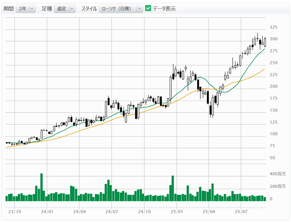Select the 24/07 date axis label

[112, 211]
